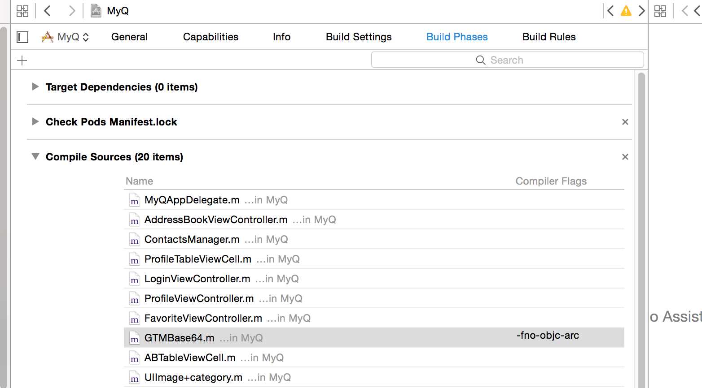Open the Capabilities tab

click(x=211, y=37)
